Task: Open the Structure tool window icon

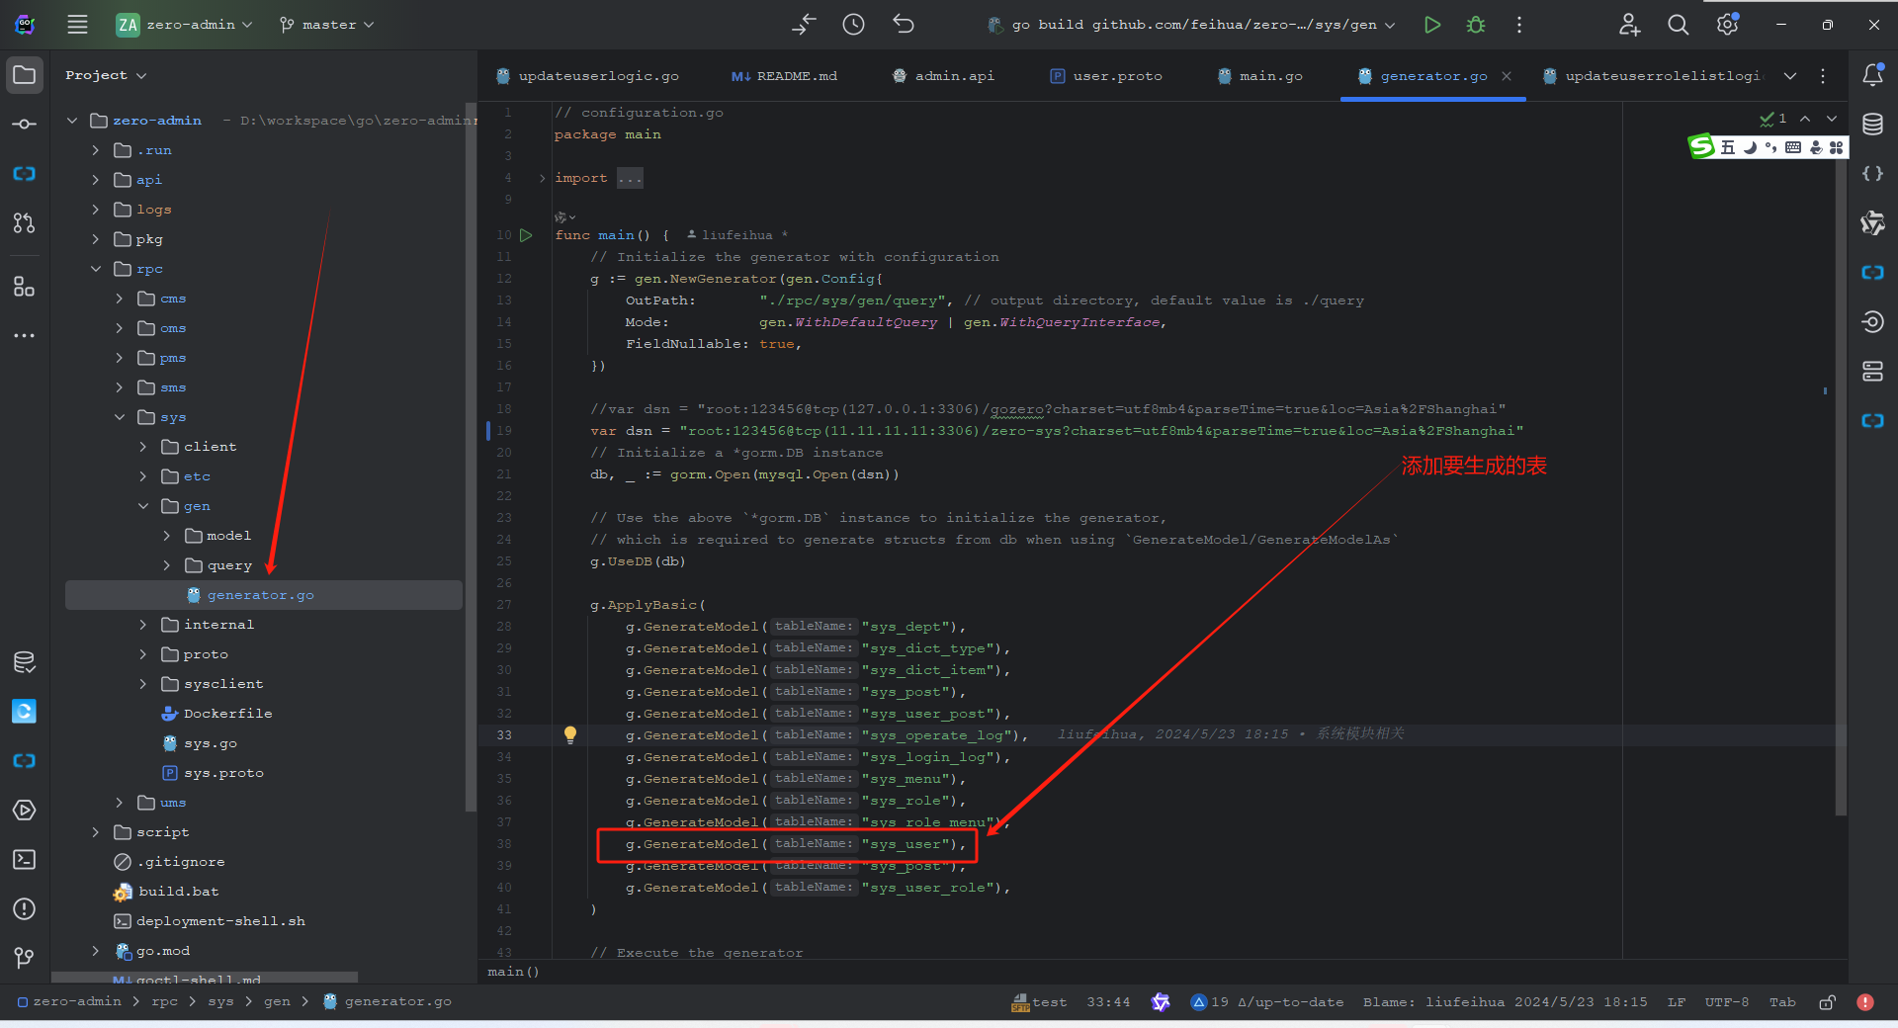Action: (25, 287)
